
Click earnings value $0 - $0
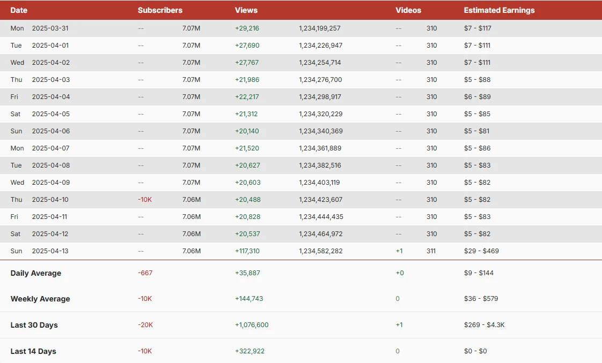pos(475,351)
